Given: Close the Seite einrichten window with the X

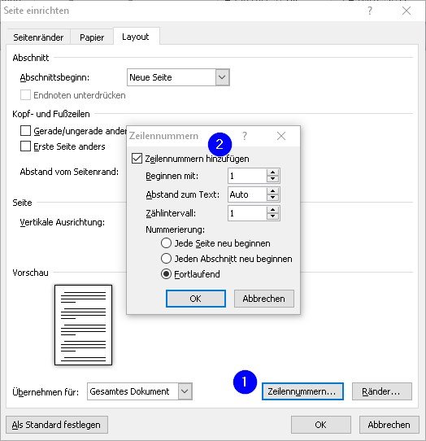Looking at the screenshot, I should click(406, 11).
